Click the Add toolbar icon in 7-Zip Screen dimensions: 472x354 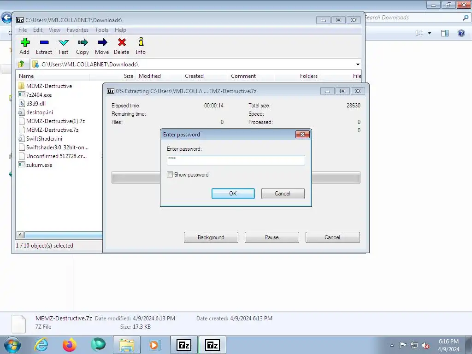25,46
